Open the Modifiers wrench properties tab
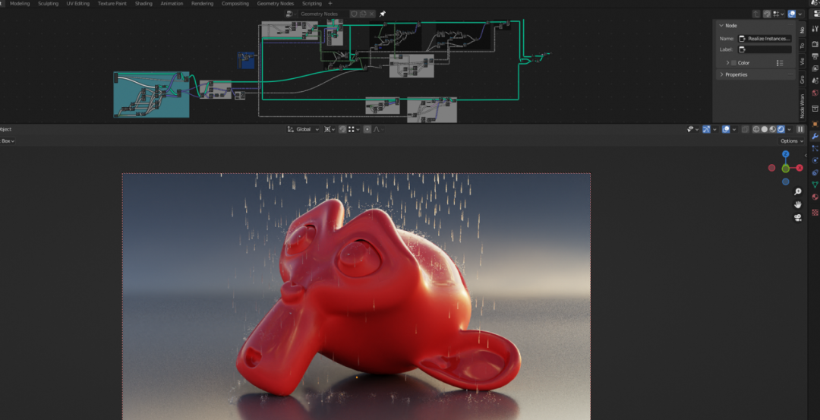 (x=815, y=136)
